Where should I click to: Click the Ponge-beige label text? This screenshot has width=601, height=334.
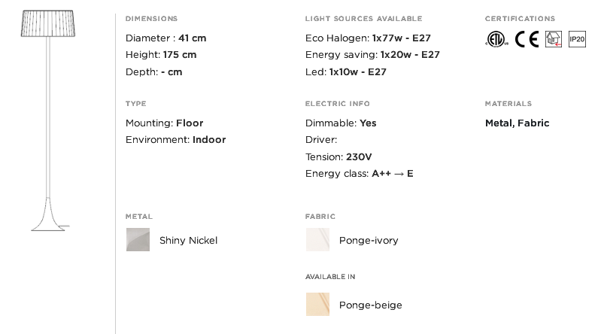[371, 305]
